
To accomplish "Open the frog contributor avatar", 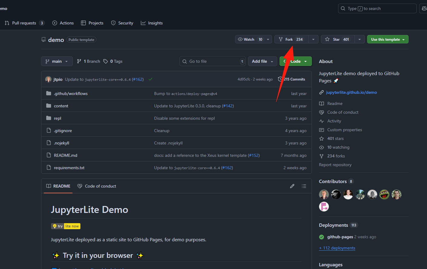I will [x=384, y=195].
